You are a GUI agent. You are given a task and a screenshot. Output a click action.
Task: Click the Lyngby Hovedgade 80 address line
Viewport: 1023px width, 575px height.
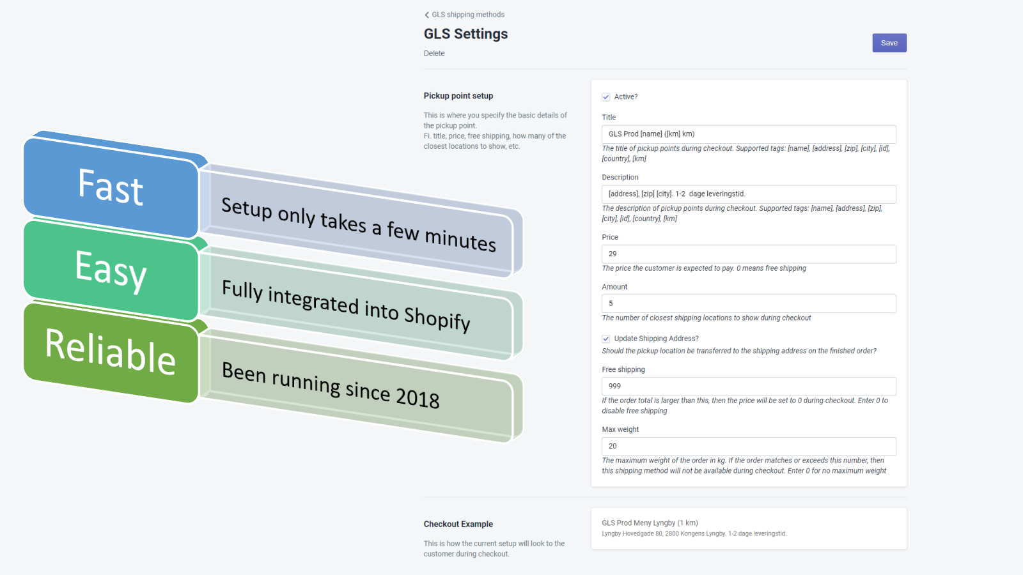tap(694, 533)
